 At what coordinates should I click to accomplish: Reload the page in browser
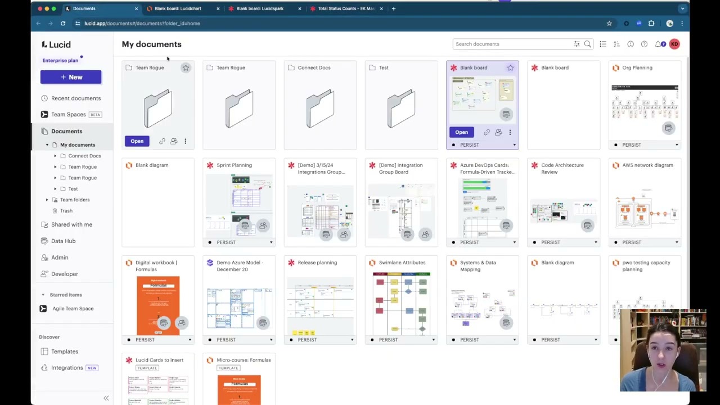63,24
